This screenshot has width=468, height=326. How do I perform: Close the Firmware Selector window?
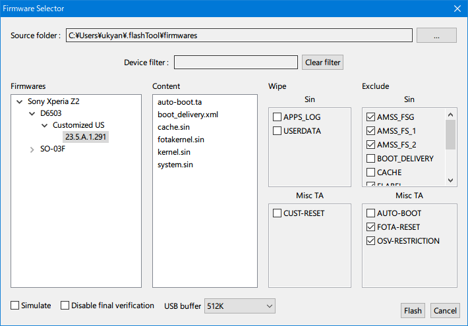point(457,9)
